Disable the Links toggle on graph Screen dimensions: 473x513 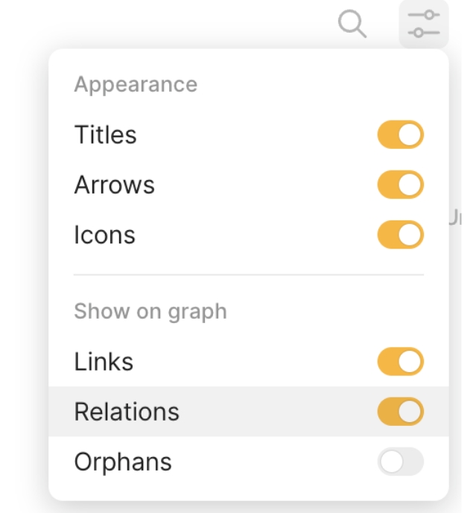point(401,362)
